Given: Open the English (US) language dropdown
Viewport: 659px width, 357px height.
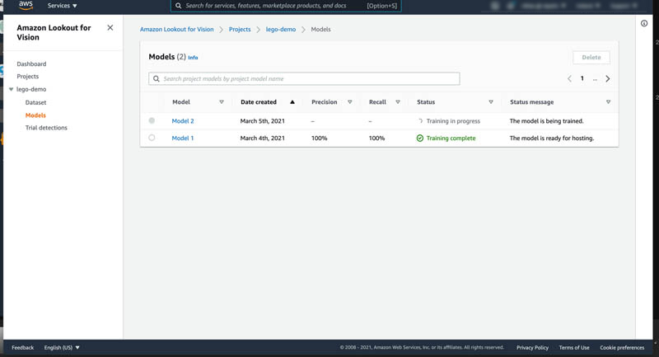Looking at the screenshot, I should [x=62, y=348].
